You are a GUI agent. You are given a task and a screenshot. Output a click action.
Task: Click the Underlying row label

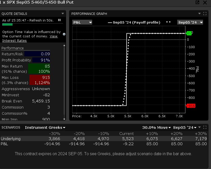(11, 139)
